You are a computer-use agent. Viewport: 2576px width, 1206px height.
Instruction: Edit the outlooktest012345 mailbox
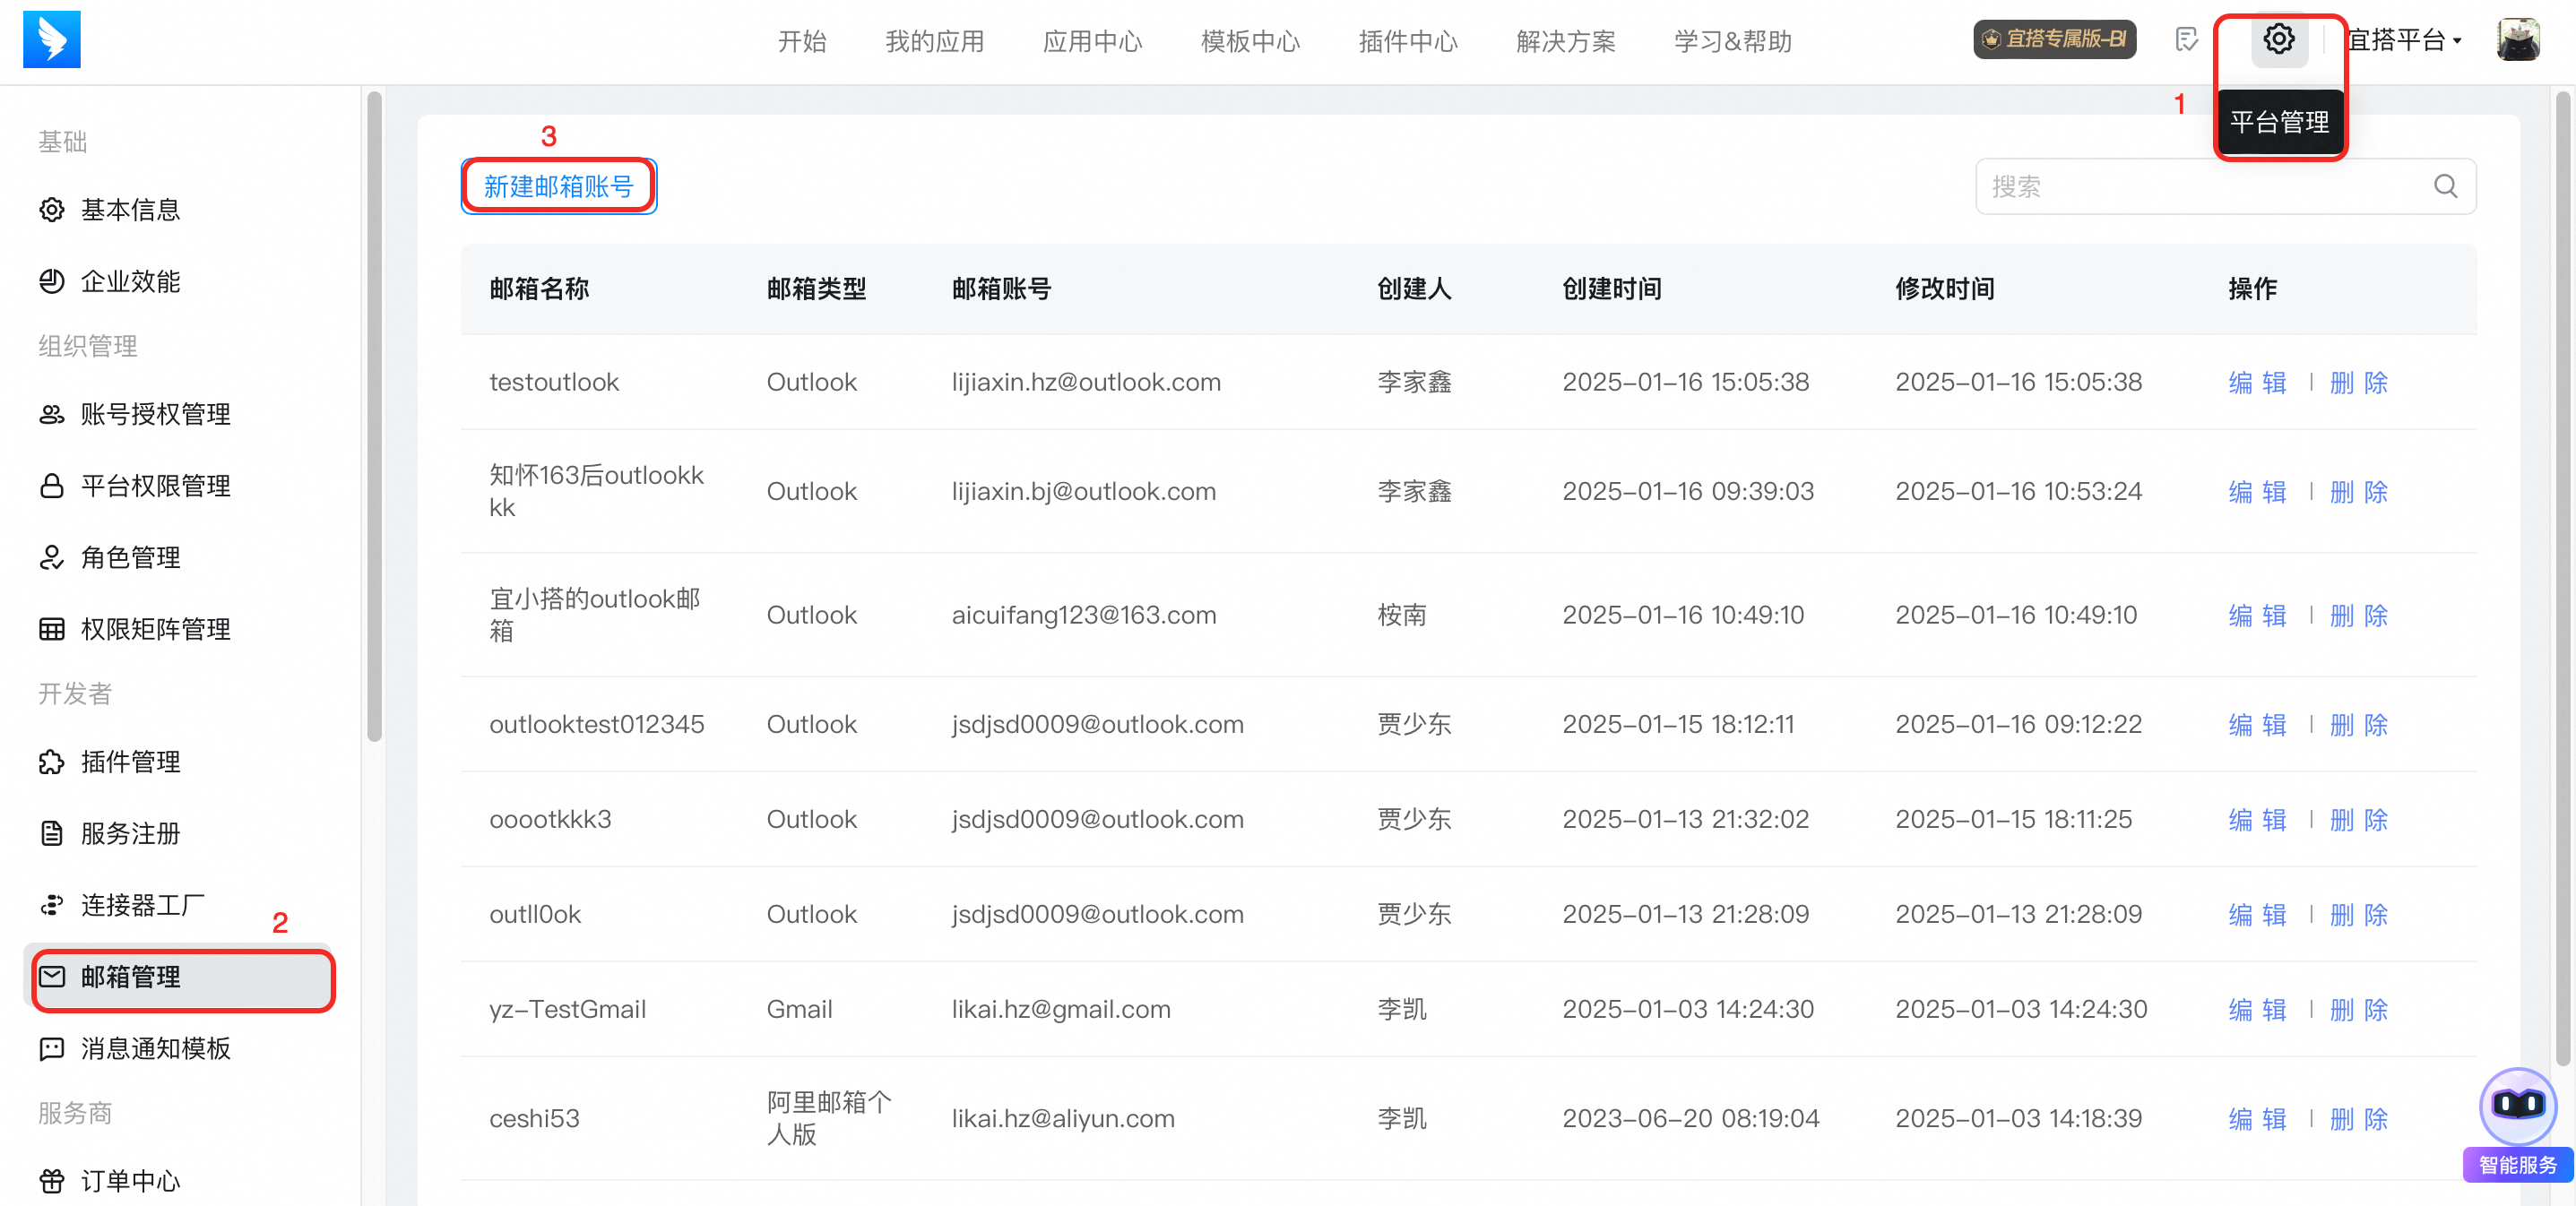click(2257, 725)
